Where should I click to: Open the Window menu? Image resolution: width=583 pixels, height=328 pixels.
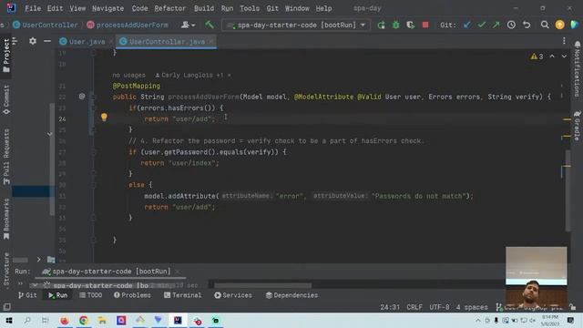click(x=297, y=8)
